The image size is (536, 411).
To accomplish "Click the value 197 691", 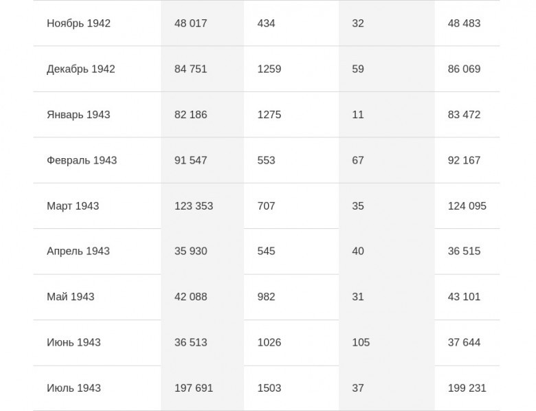I will pyautogui.click(x=194, y=388).
